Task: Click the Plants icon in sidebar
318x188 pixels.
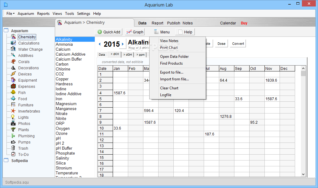Action: [13, 130]
